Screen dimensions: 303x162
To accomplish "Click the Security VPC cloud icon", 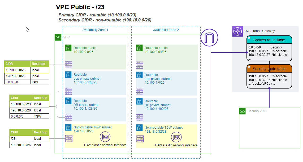I will 242,111.
